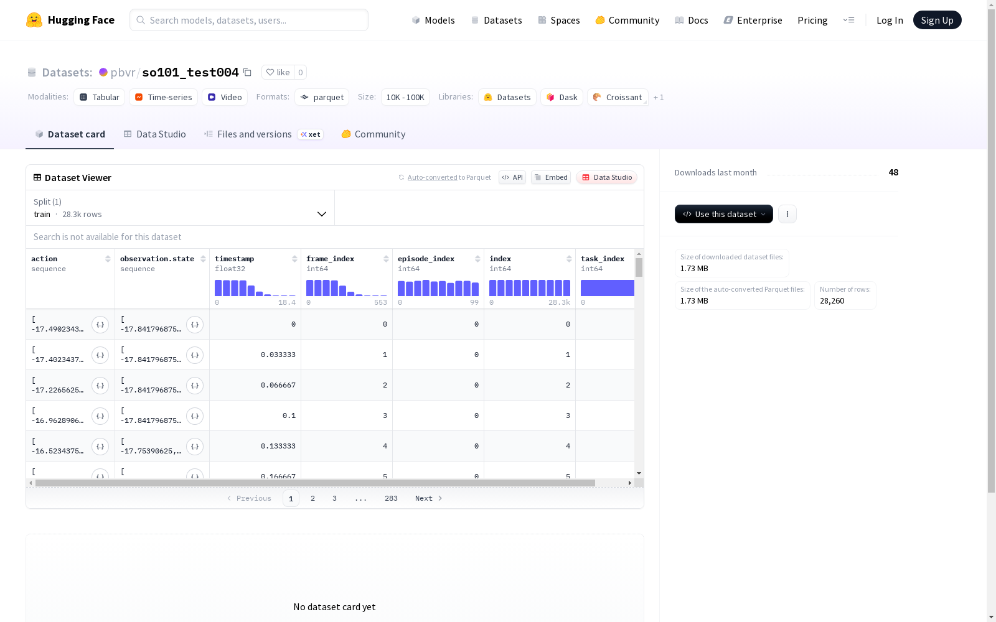996x622 pixels.
Task: Filter by the Time-series modality tag
Action: (x=163, y=97)
